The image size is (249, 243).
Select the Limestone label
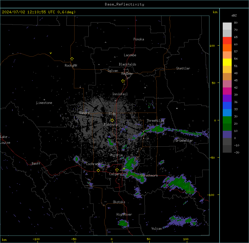(x=44, y=103)
